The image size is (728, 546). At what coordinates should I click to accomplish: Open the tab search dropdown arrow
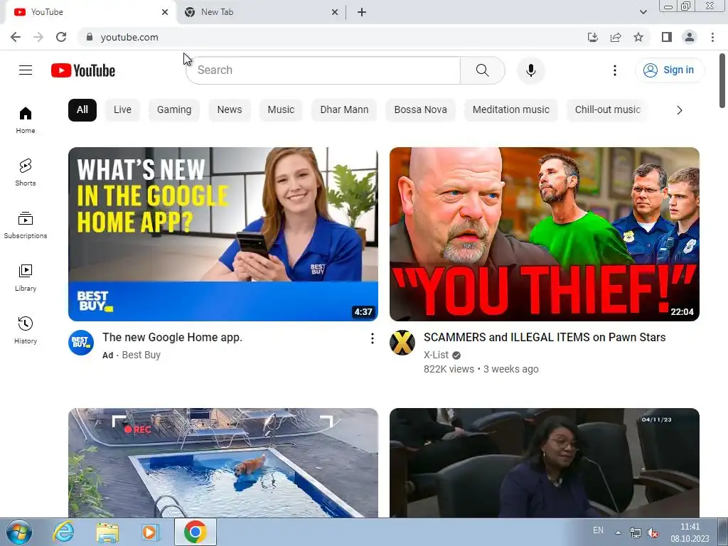coord(643,12)
